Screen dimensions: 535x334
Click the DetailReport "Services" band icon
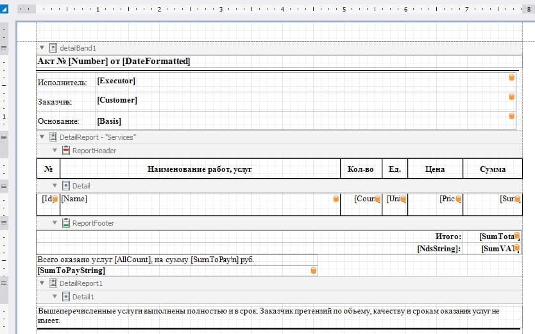tap(53, 137)
